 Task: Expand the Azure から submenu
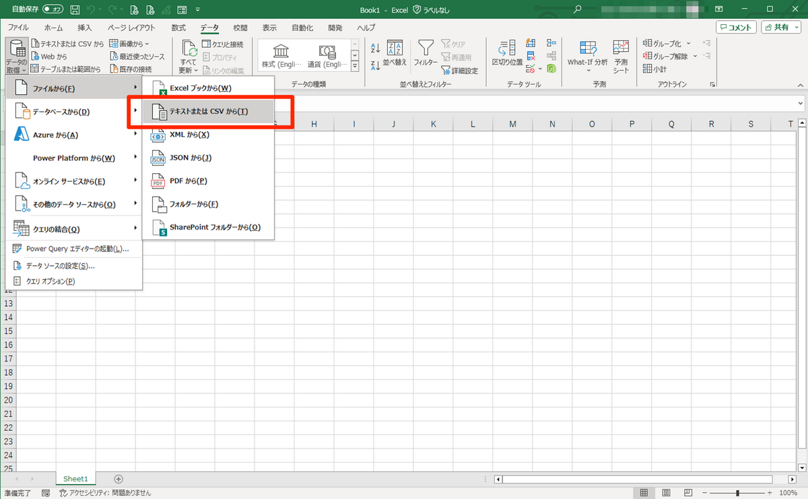click(74, 135)
